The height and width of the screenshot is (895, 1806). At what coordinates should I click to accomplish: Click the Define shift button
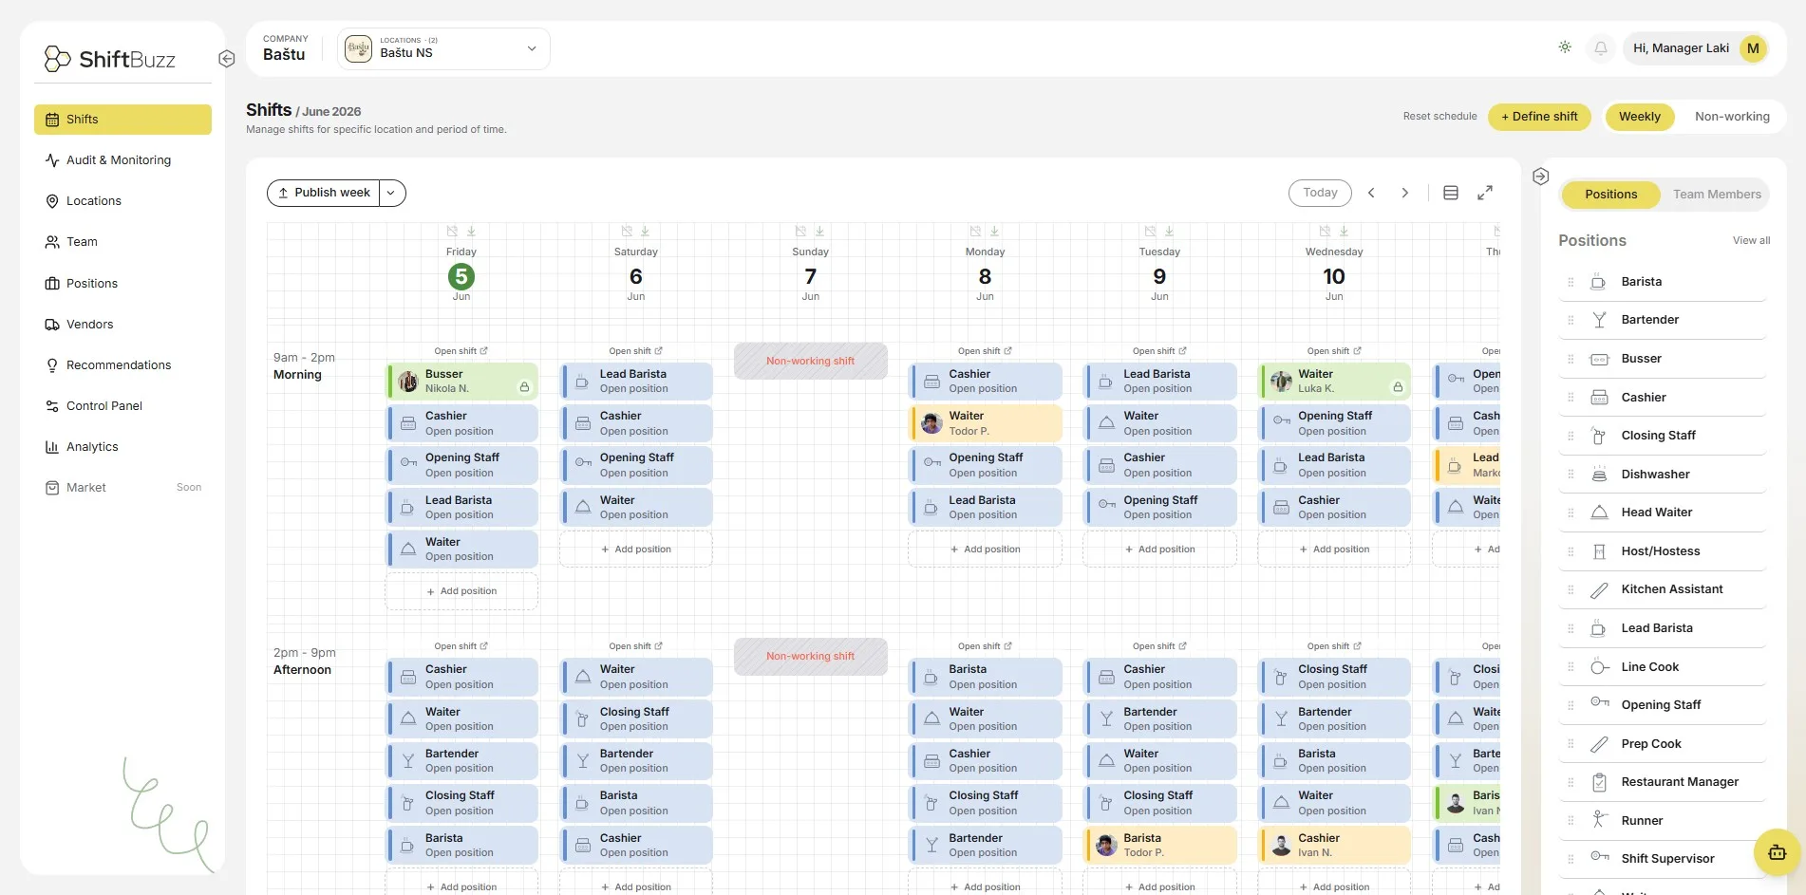pos(1539,117)
